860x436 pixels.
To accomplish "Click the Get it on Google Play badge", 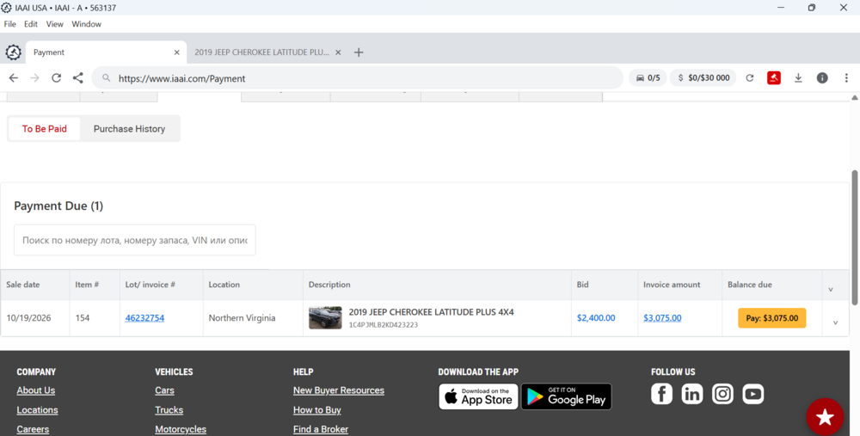I will (x=567, y=396).
